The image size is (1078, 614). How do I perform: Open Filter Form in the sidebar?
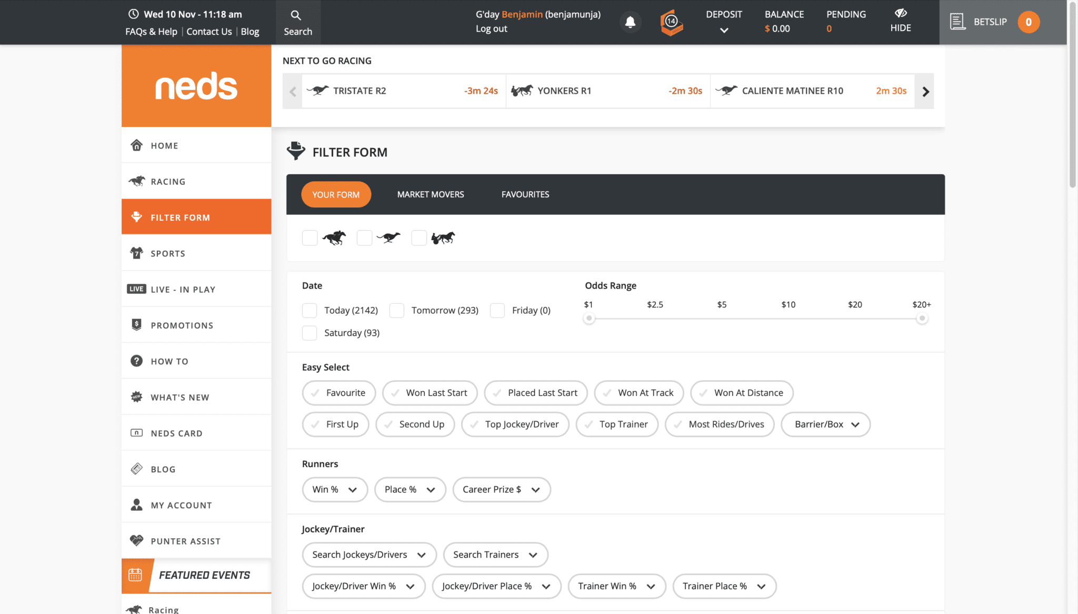196,217
